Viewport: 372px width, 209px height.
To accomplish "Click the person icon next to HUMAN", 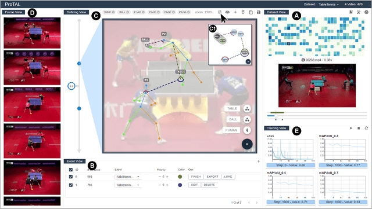I will click(247, 130).
